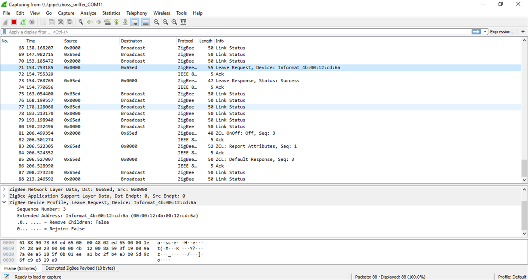Switch to the Frame (53 bytes) tab
Viewport: 528px width, 280px height.
click(20, 268)
